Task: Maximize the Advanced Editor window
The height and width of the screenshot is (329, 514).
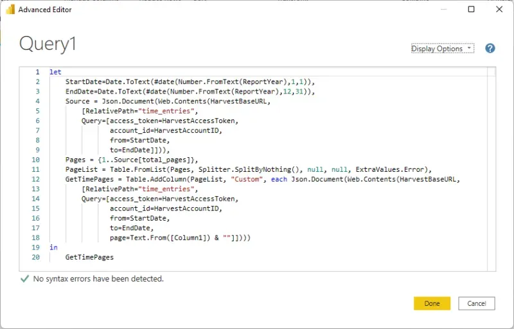Action: [x=472, y=10]
